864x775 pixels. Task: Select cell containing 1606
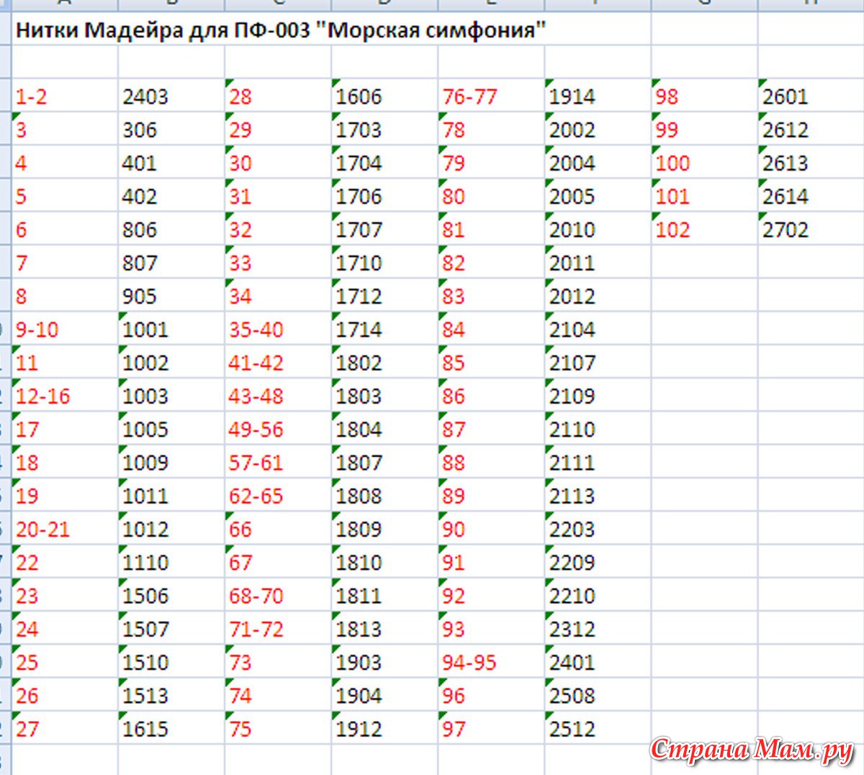[x=384, y=96]
